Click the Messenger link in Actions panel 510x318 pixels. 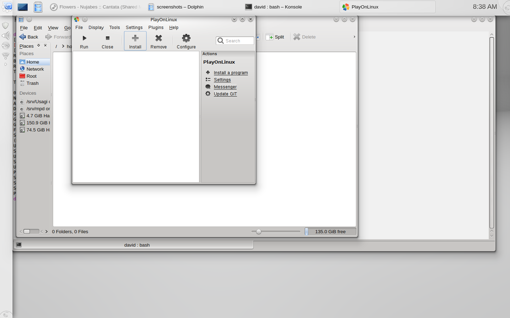click(225, 87)
